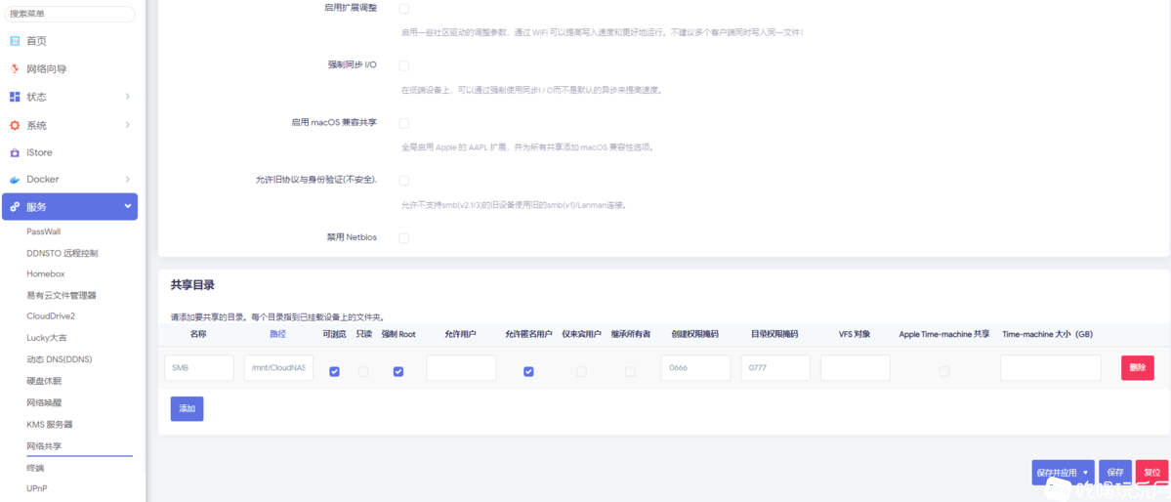Click the 共享目录 section heading
Image resolution: width=1171 pixels, height=502 pixels.
(192, 284)
